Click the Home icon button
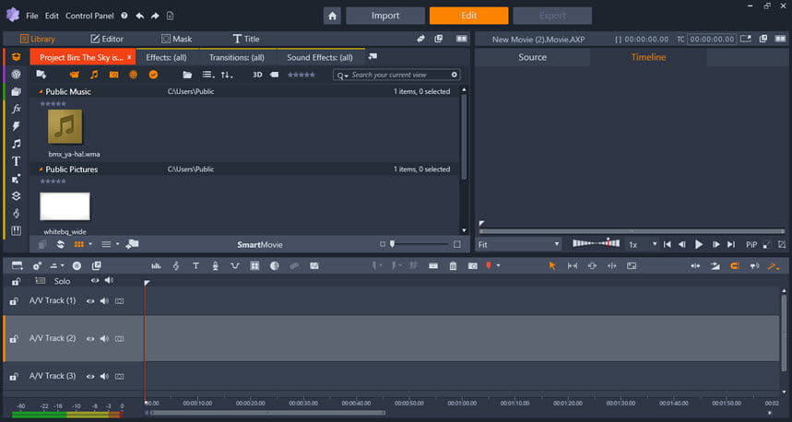Viewport: 792px width, 422px height. tap(332, 16)
